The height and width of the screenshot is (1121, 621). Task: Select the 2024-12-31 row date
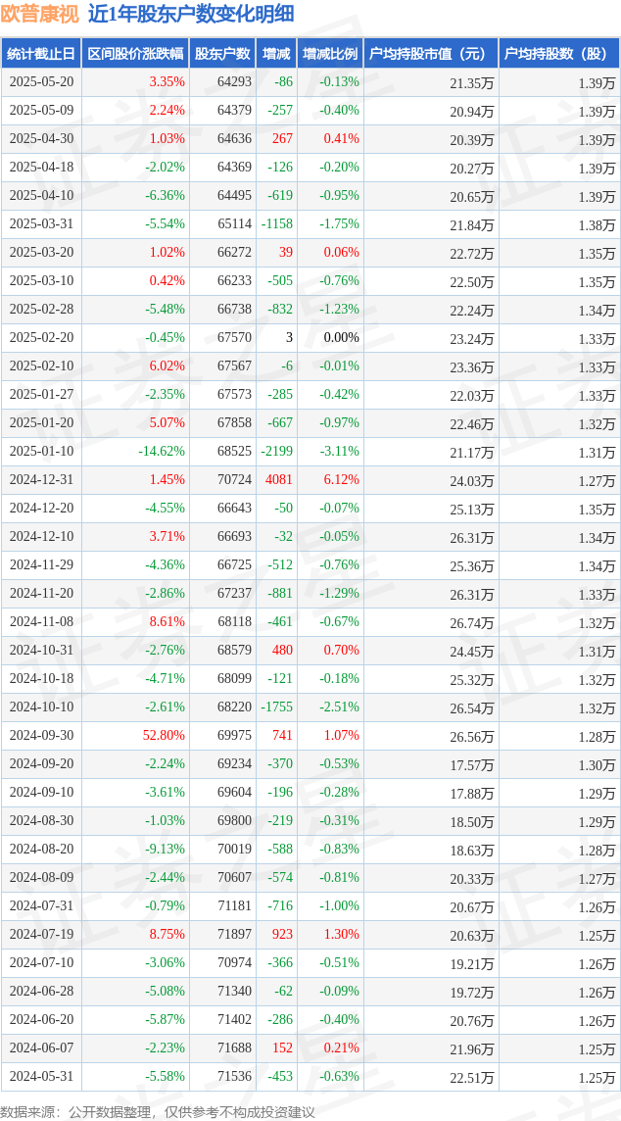click(x=41, y=480)
